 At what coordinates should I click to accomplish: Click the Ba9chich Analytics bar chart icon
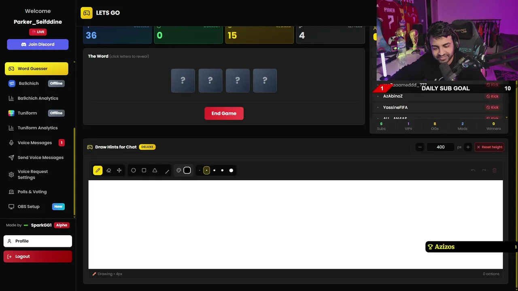pos(11,98)
